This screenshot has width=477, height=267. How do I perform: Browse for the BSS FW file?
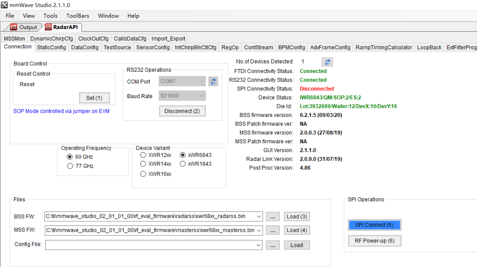point(273,217)
